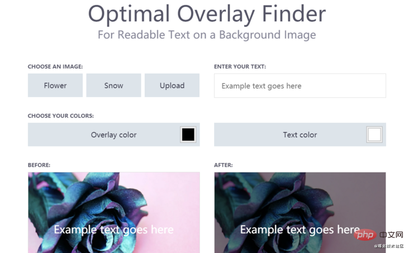Click the red php logo watermark
Image resolution: width=409 pixels, height=253 pixels.
coord(365,235)
